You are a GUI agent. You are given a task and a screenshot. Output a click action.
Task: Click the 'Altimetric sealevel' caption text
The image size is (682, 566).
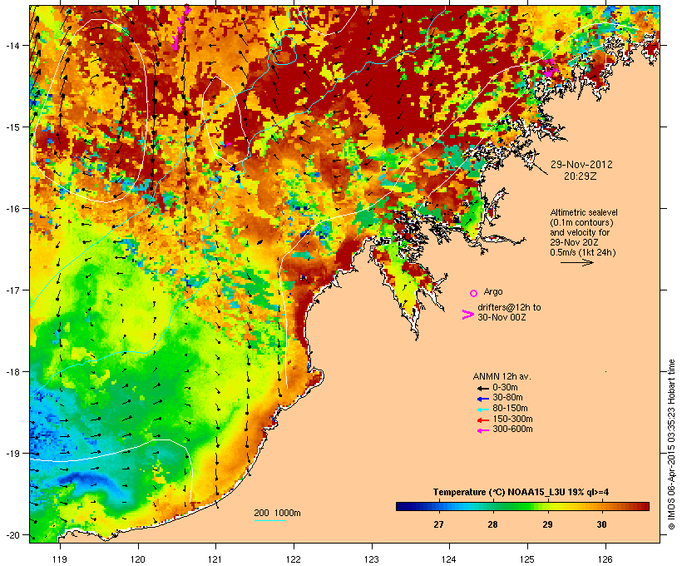tap(584, 212)
